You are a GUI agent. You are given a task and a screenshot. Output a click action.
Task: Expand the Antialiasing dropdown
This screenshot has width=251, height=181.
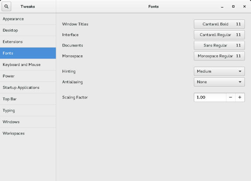click(x=219, y=82)
